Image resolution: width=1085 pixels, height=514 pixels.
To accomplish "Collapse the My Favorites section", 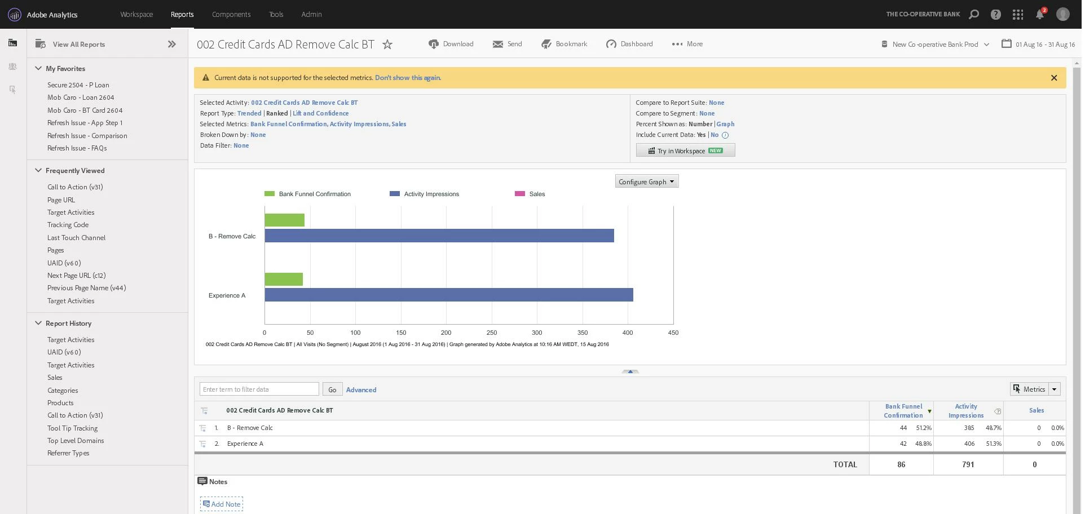I will click(38, 68).
